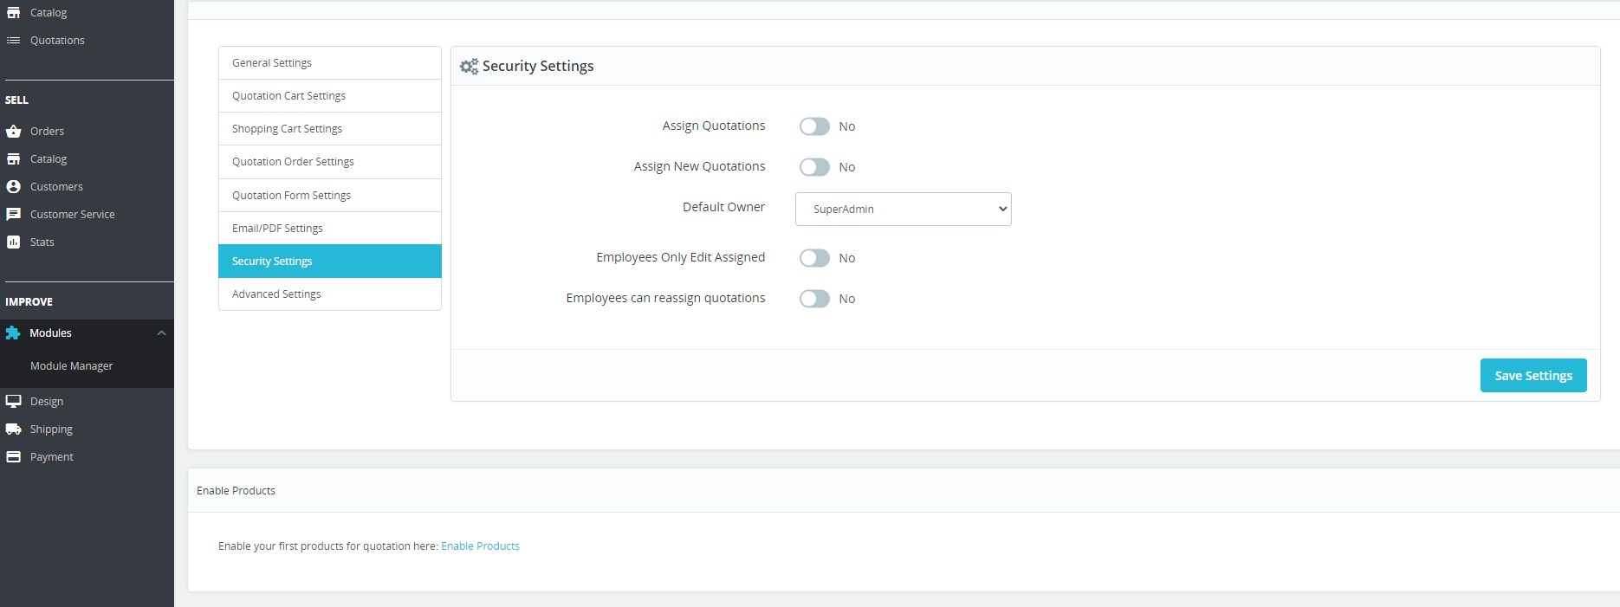Open the General Settings tab

click(x=329, y=63)
